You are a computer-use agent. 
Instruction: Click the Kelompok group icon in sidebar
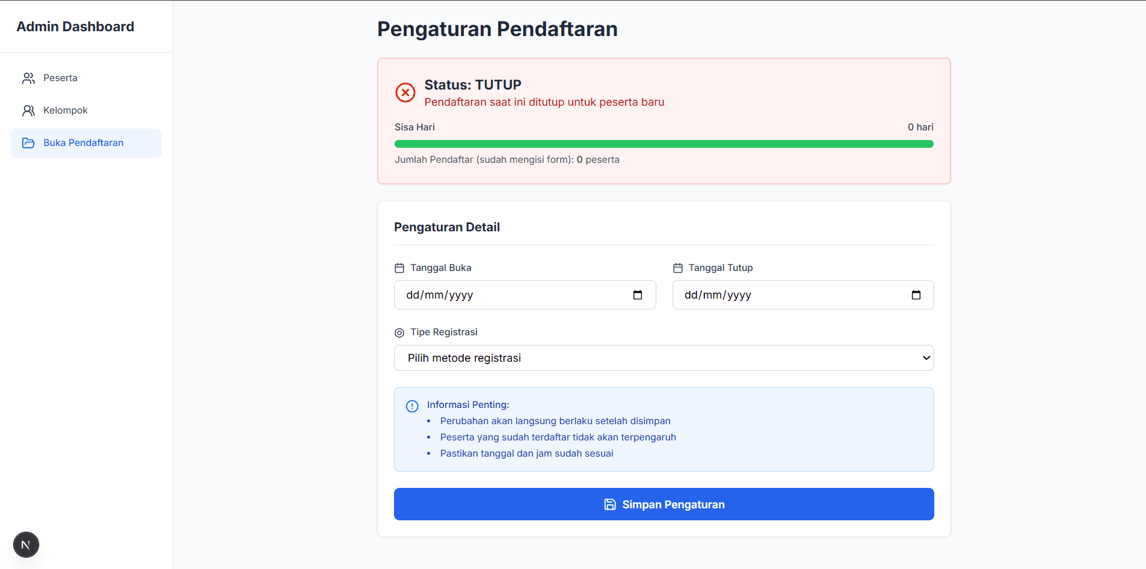[28, 111]
